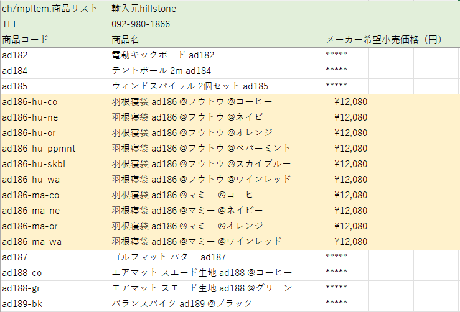Select product code cell ad182
Screen dimensions: 460x312
[16, 55]
